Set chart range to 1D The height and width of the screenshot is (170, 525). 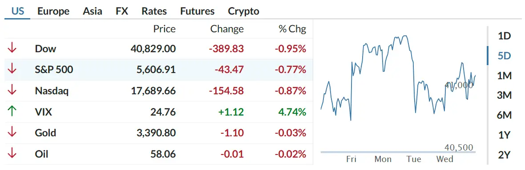point(504,36)
